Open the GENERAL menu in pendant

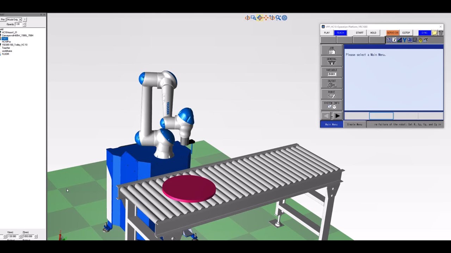(332, 61)
